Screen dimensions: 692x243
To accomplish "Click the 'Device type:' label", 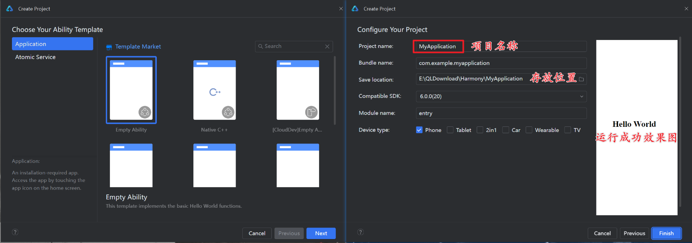I will click(x=374, y=130).
